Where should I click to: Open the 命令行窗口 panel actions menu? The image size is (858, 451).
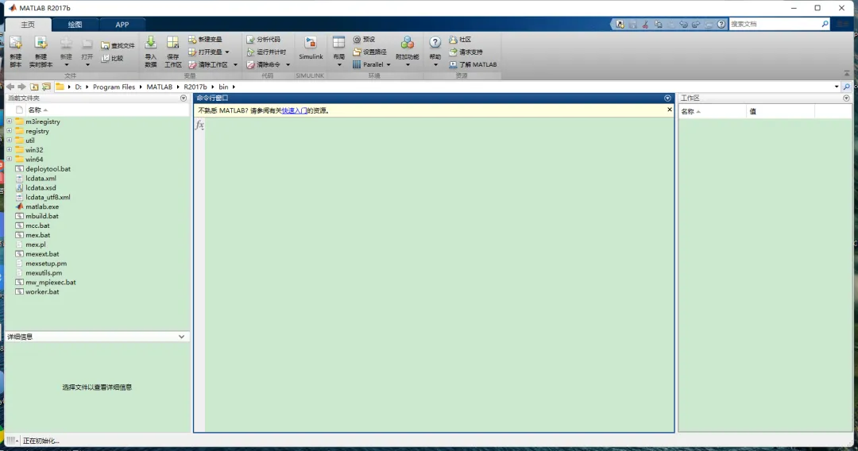point(667,98)
